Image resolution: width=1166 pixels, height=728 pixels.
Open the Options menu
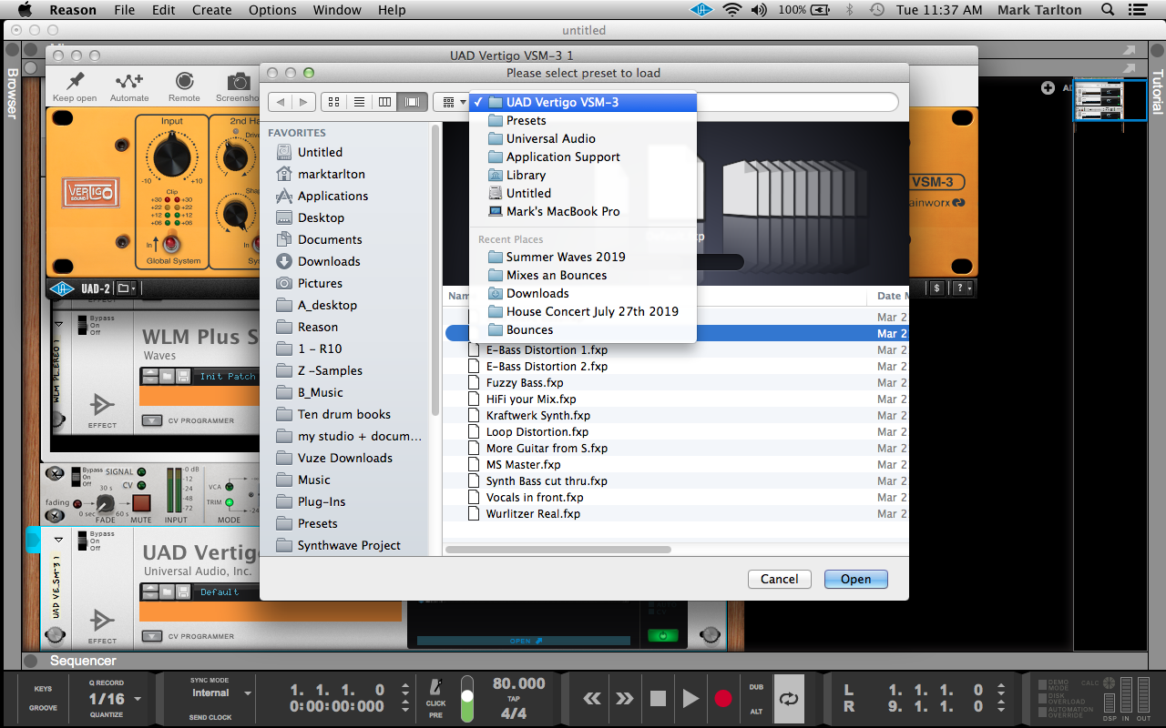[272, 10]
